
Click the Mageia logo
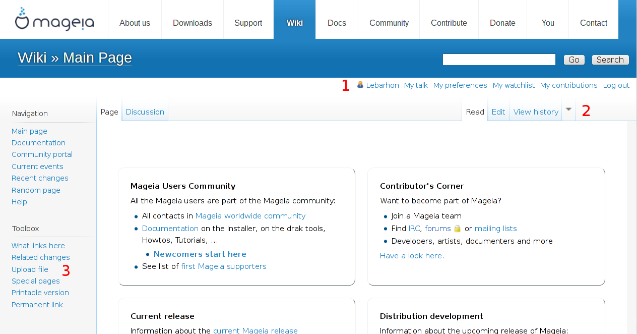[54, 19]
